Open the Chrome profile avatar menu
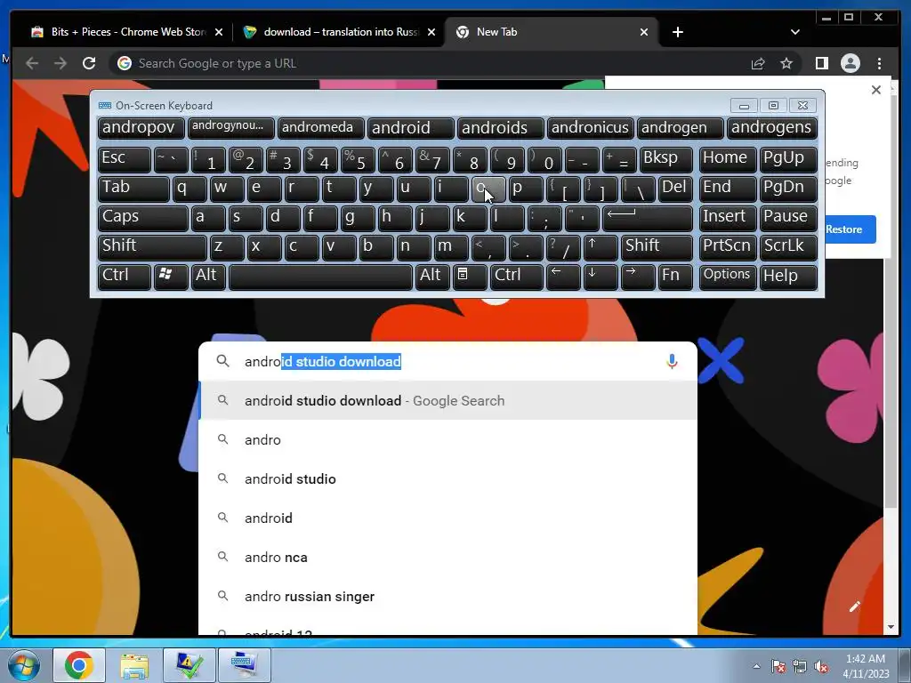This screenshot has width=911, height=683. coord(850,63)
